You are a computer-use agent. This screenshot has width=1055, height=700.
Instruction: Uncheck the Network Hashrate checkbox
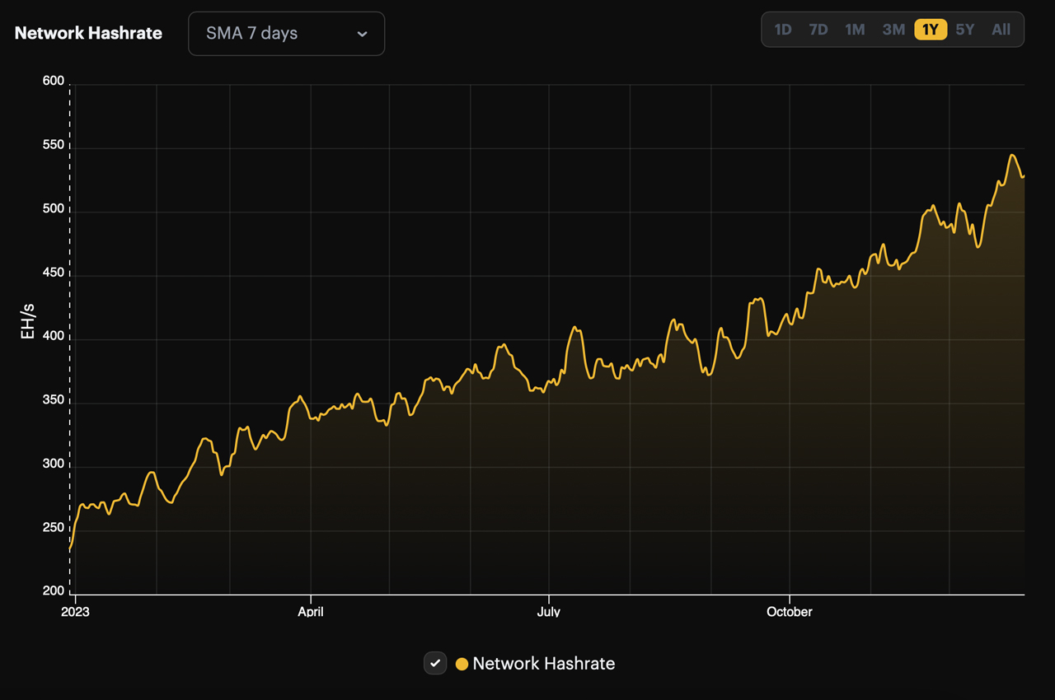(x=435, y=663)
